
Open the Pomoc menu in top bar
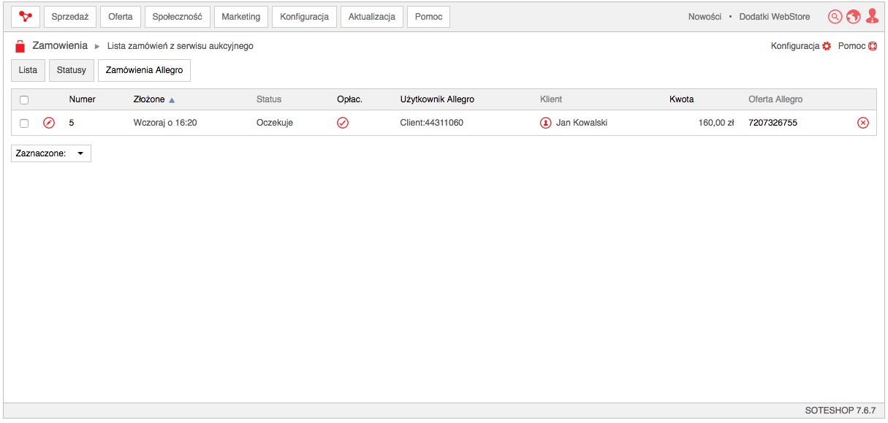[429, 17]
